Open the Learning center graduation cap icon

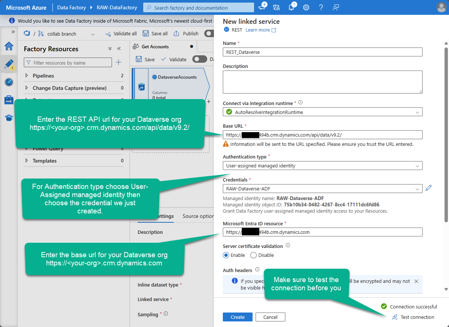[9, 118]
